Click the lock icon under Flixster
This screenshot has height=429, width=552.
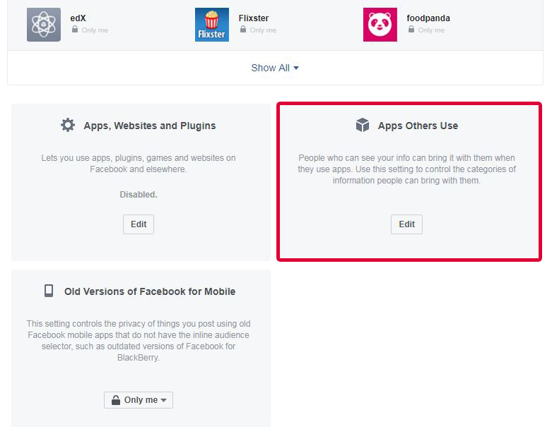pos(243,30)
